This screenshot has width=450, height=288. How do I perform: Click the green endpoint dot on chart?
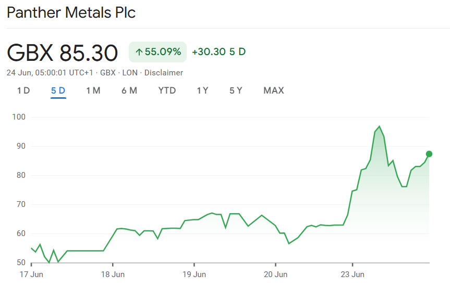tap(429, 154)
